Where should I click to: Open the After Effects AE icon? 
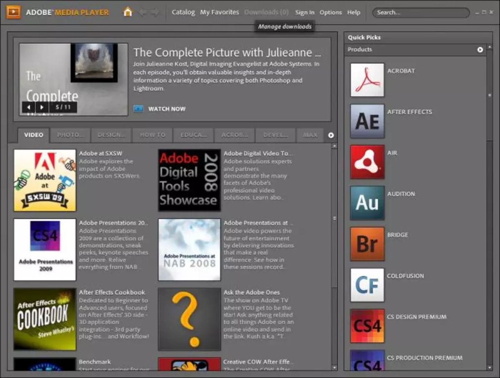click(367, 121)
